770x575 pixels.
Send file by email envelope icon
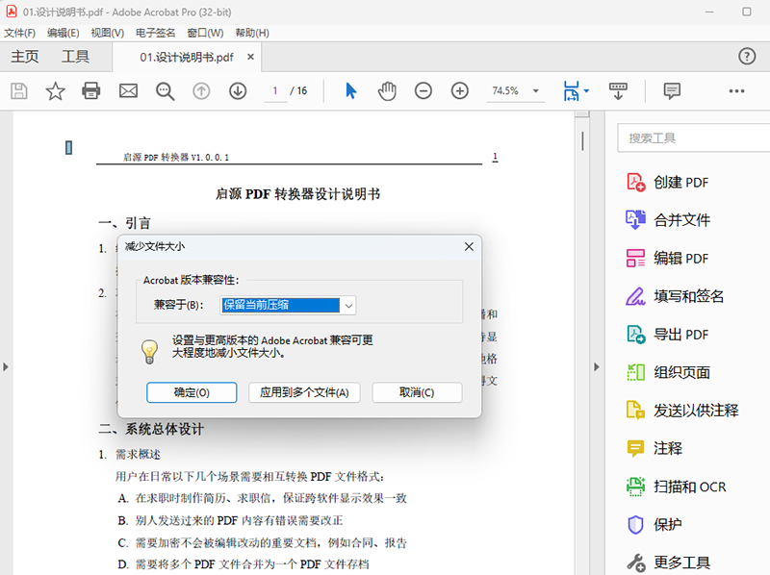[x=128, y=91]
